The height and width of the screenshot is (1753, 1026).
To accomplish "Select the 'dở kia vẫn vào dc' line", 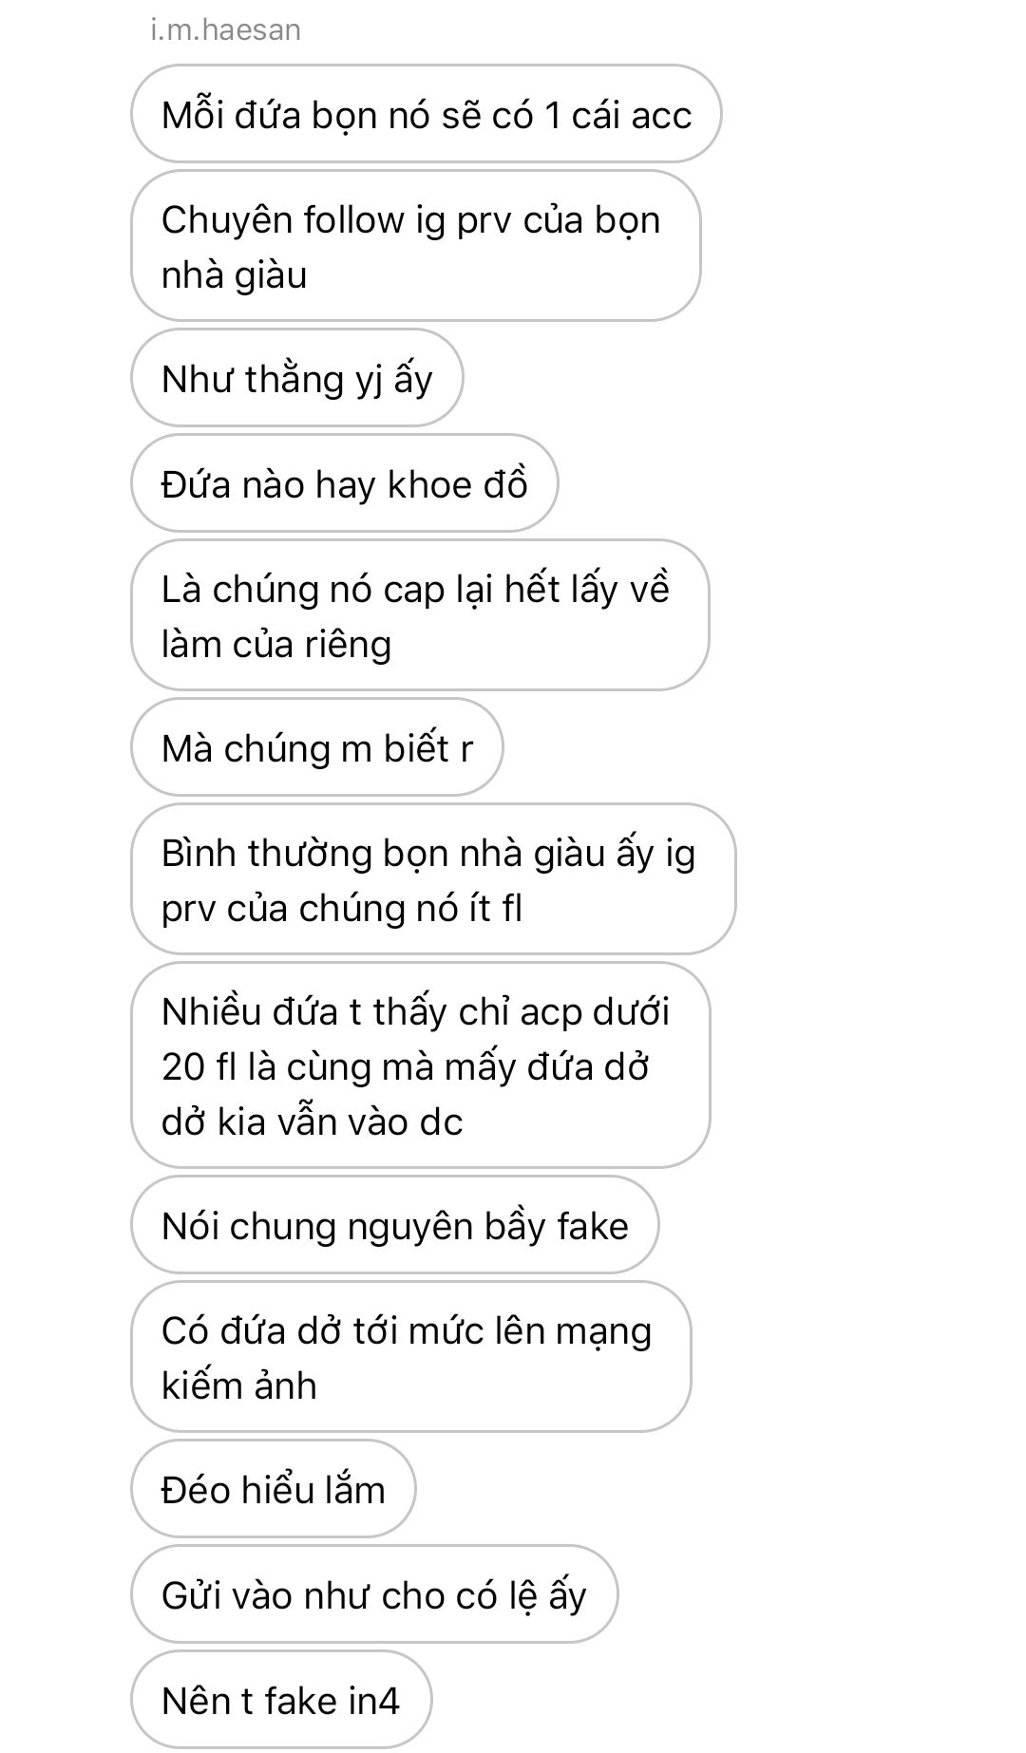I will pyautogui.click(x=312, y=1122).
